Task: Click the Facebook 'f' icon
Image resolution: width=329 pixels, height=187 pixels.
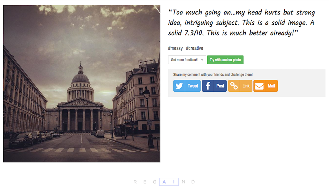Action: 208,86
